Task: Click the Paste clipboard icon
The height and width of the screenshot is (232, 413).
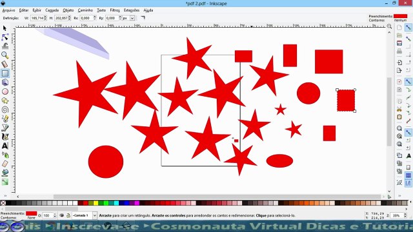Action: click(x=399, y=117)
